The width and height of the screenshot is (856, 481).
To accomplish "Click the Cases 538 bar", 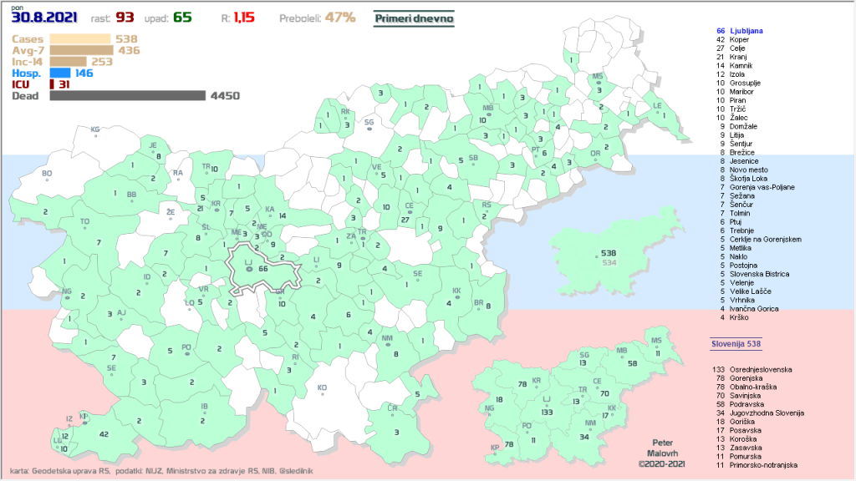I will [80, 38].
